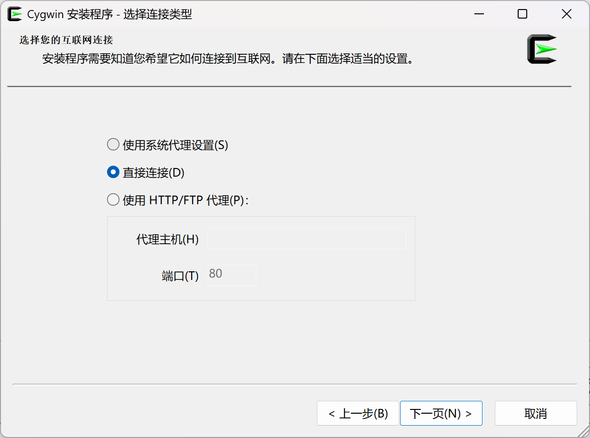Click the Cygwin logo in the header area
The height and width of the screenshot is (438, 590).
(x=542, y=49)
